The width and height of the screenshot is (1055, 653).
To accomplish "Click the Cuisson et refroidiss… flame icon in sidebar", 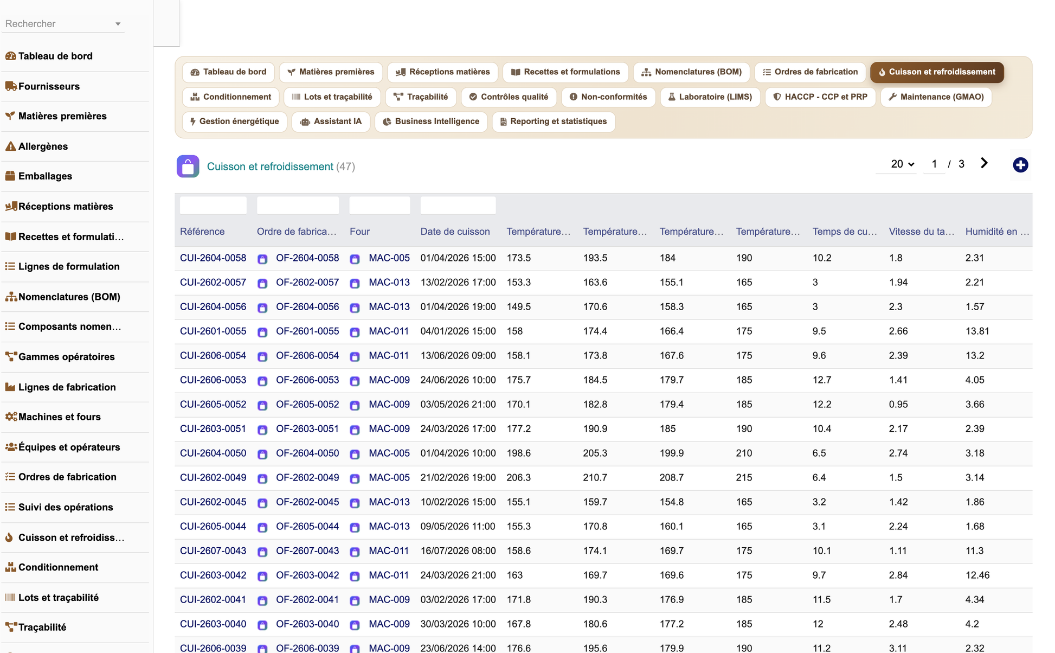I will [x=9, y=537].
